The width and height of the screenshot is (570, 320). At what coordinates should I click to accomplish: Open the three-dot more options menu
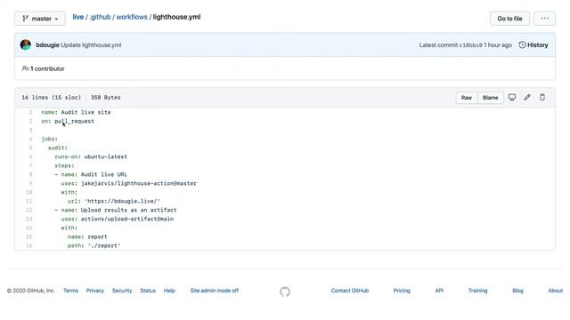pyautogui.click(x=544, y=19)
